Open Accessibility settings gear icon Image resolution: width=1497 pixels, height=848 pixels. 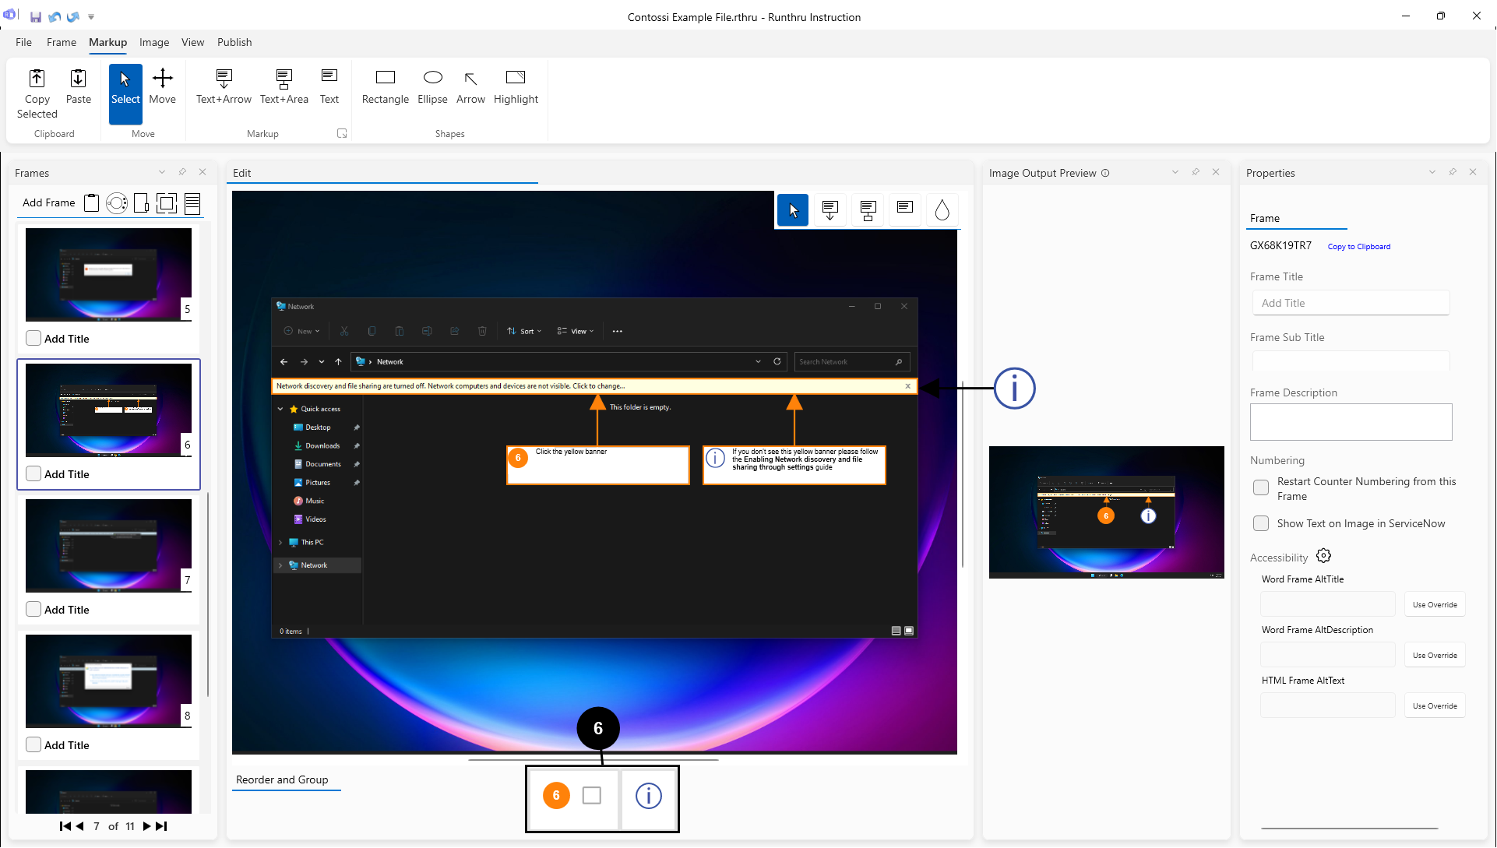pos(1323,556)
